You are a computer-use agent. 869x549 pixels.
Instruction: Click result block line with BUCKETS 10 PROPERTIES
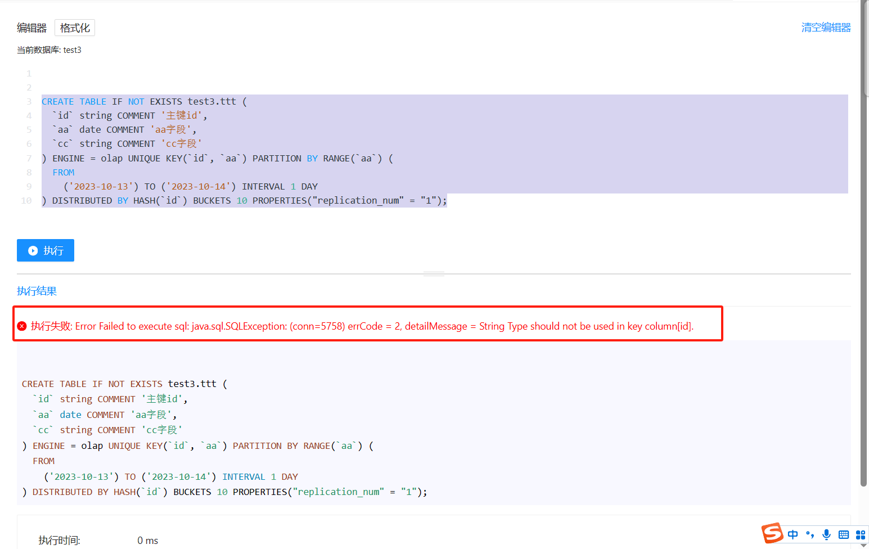click(224, 492)
